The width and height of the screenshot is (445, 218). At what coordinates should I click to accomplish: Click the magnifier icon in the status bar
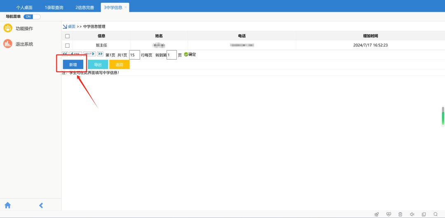pyautogui.click(x=436, y=214)
